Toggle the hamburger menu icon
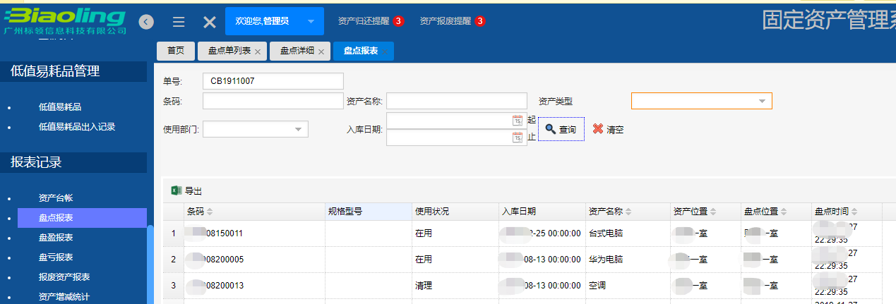Image resolution: width=896 pixels, height=304 pixels. (x=179, y=22)
